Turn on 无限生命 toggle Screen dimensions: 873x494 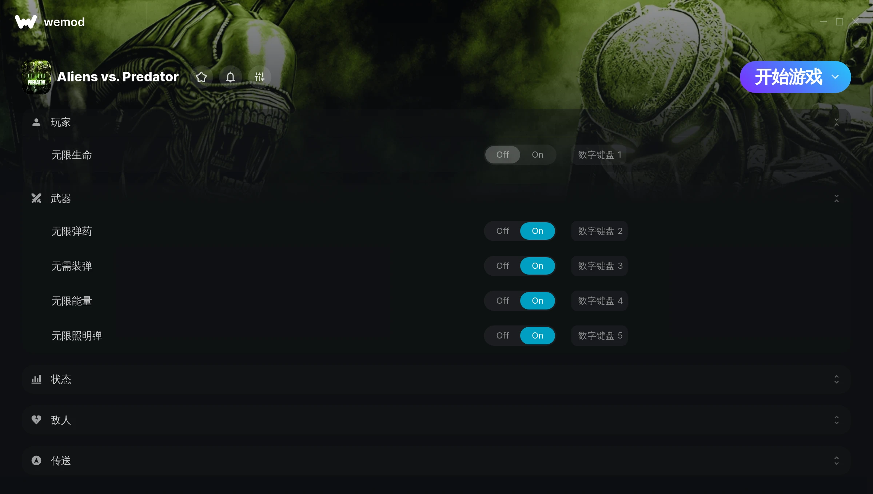pyautogui.click(x=538, y=155)
